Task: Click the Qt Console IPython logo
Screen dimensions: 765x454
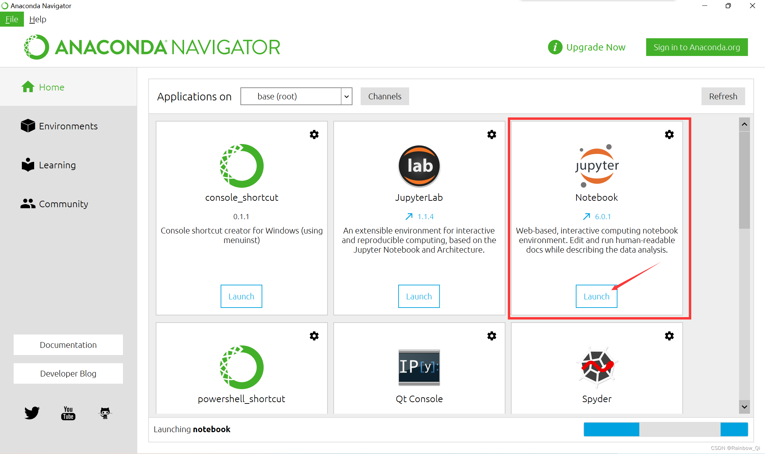Action: pos(419,367)
